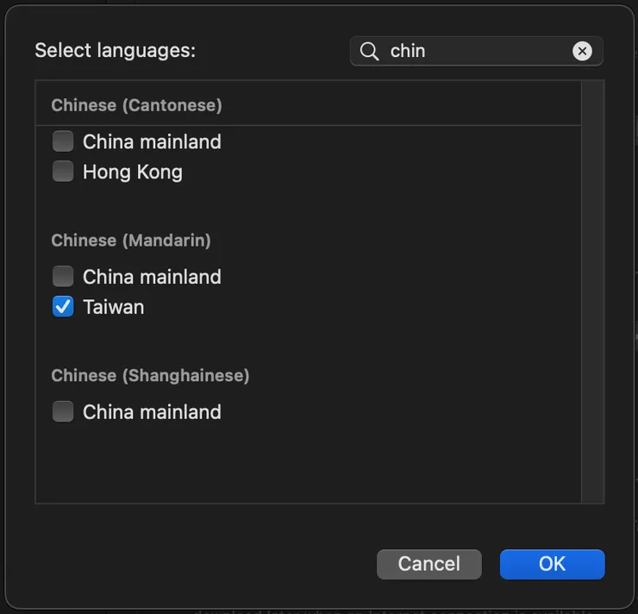Click the Shanghainese "China mainland" label text
Screen dimensions: 638x614
[152, 412]
